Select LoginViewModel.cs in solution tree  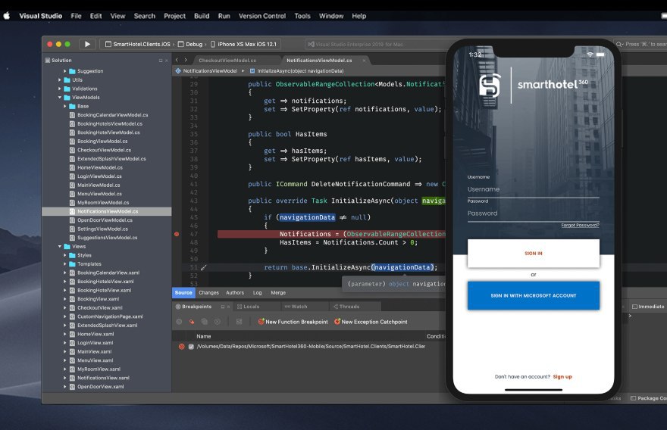(99, 176)
